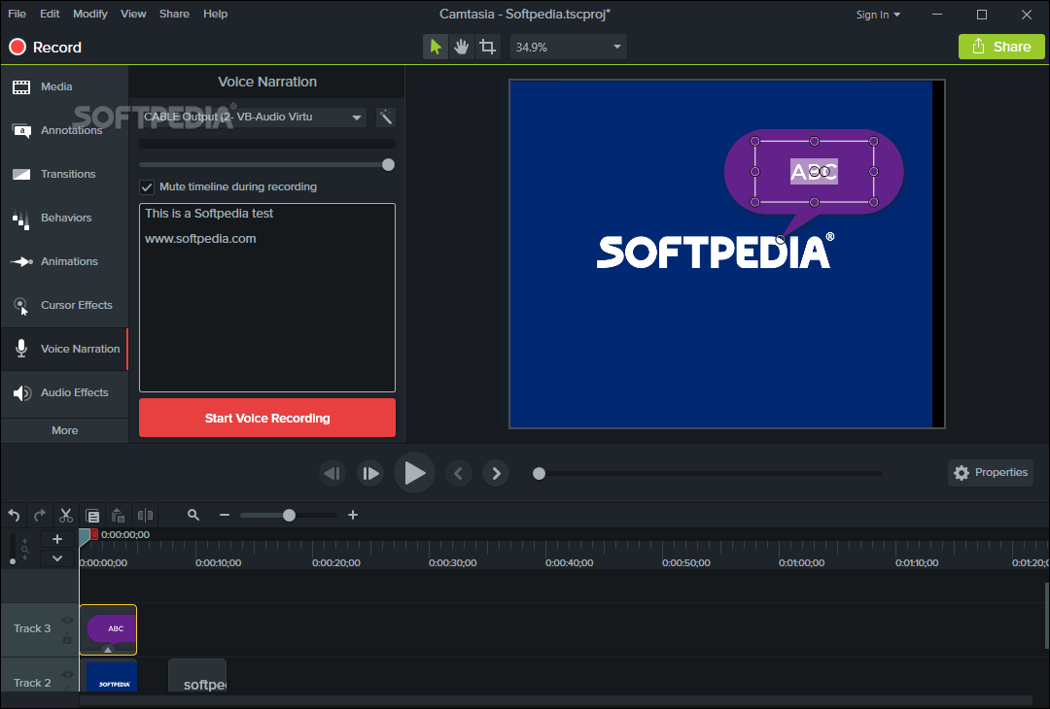The image size is (1050, 709).
Task: Open the Help menu
Action: point(215,14)
